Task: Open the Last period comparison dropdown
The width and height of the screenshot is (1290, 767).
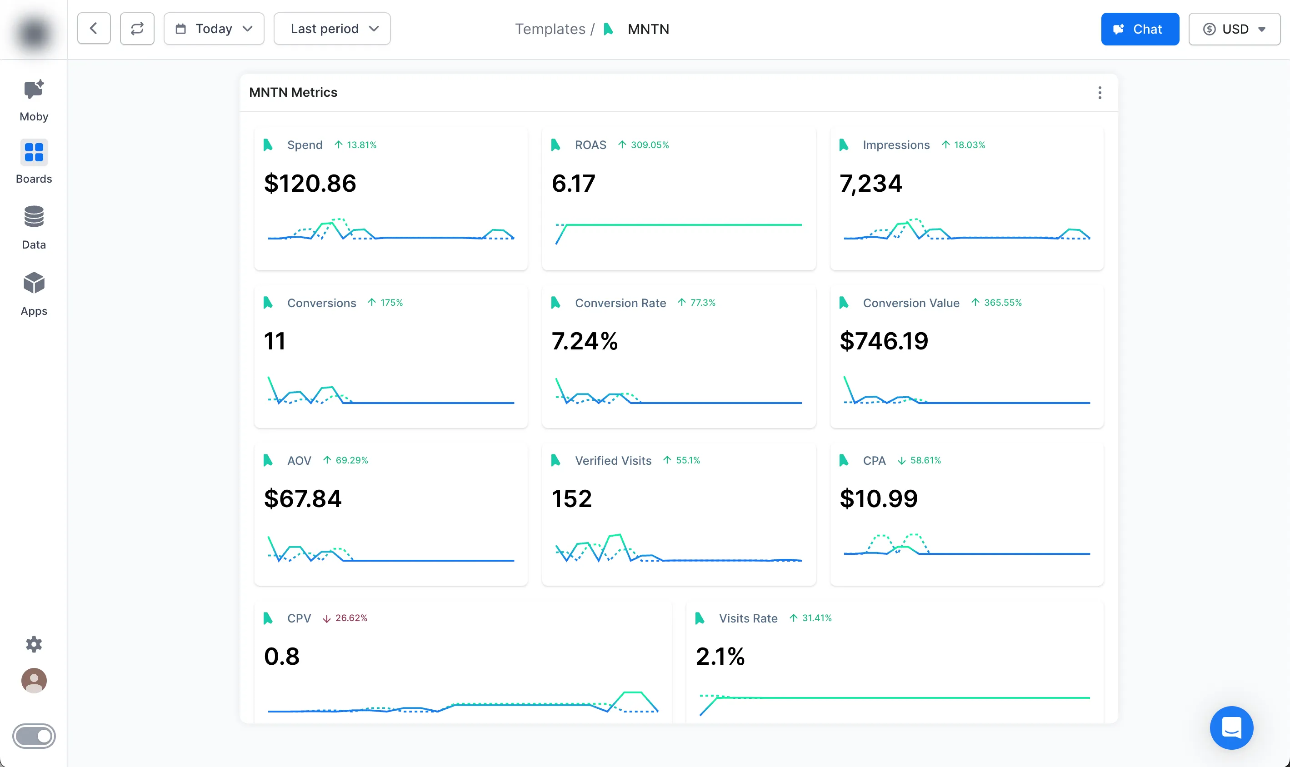Action: (x=332, y=29)
